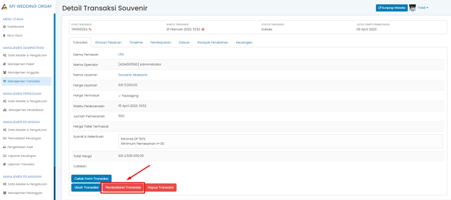This screenshot has width=451, height=200.
Task: Click the edit icon next to TRI000224
Action: pos(90,29)
